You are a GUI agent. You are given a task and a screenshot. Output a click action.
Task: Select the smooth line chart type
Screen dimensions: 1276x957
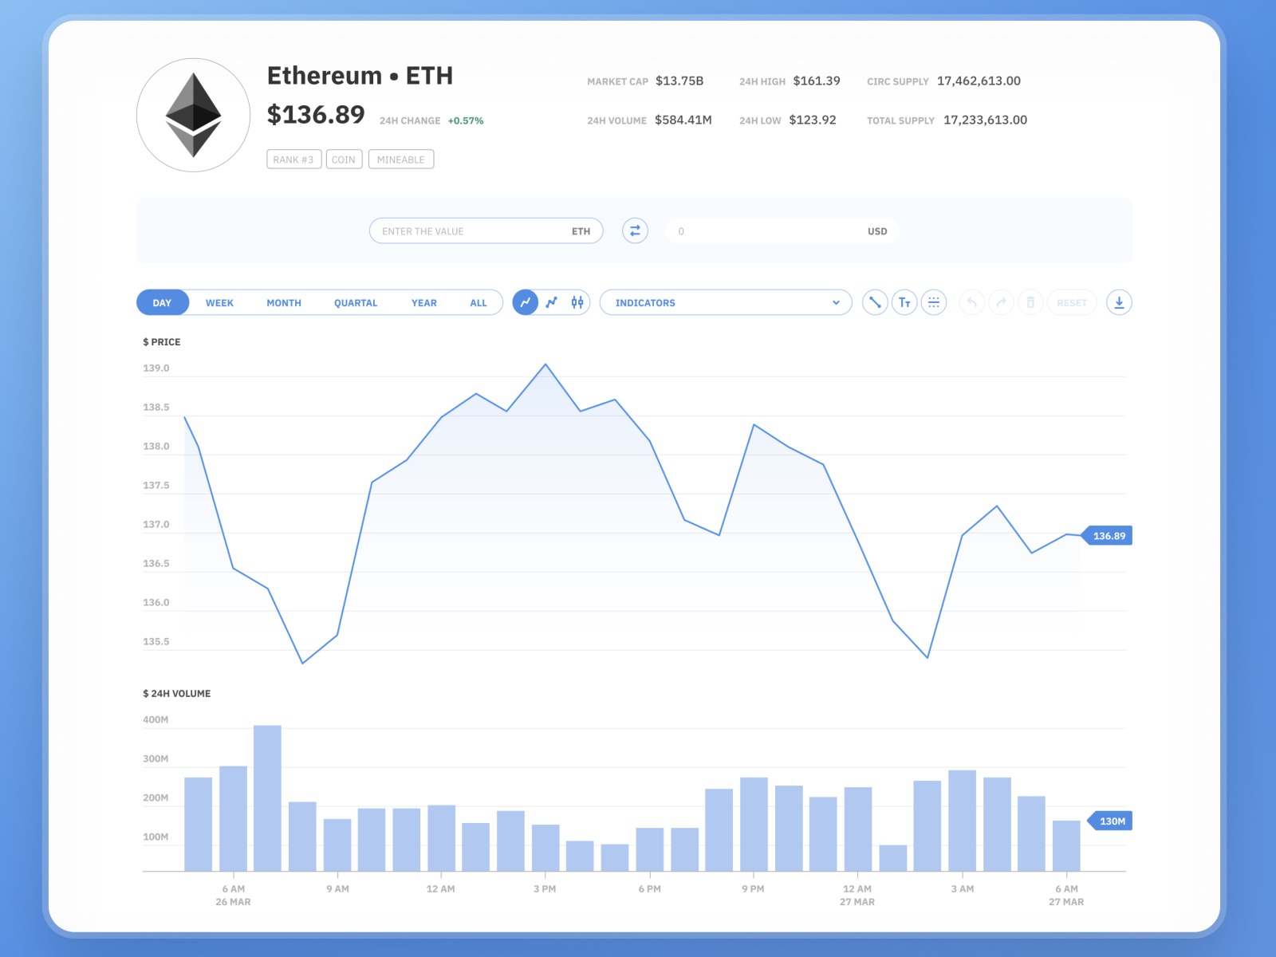[x=526, y=302]
